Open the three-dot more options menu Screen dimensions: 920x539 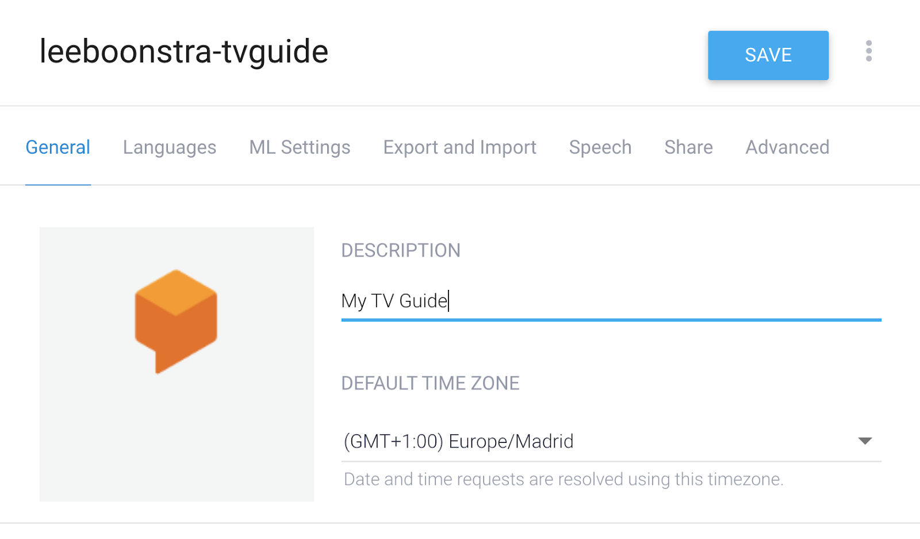[868, 51]
